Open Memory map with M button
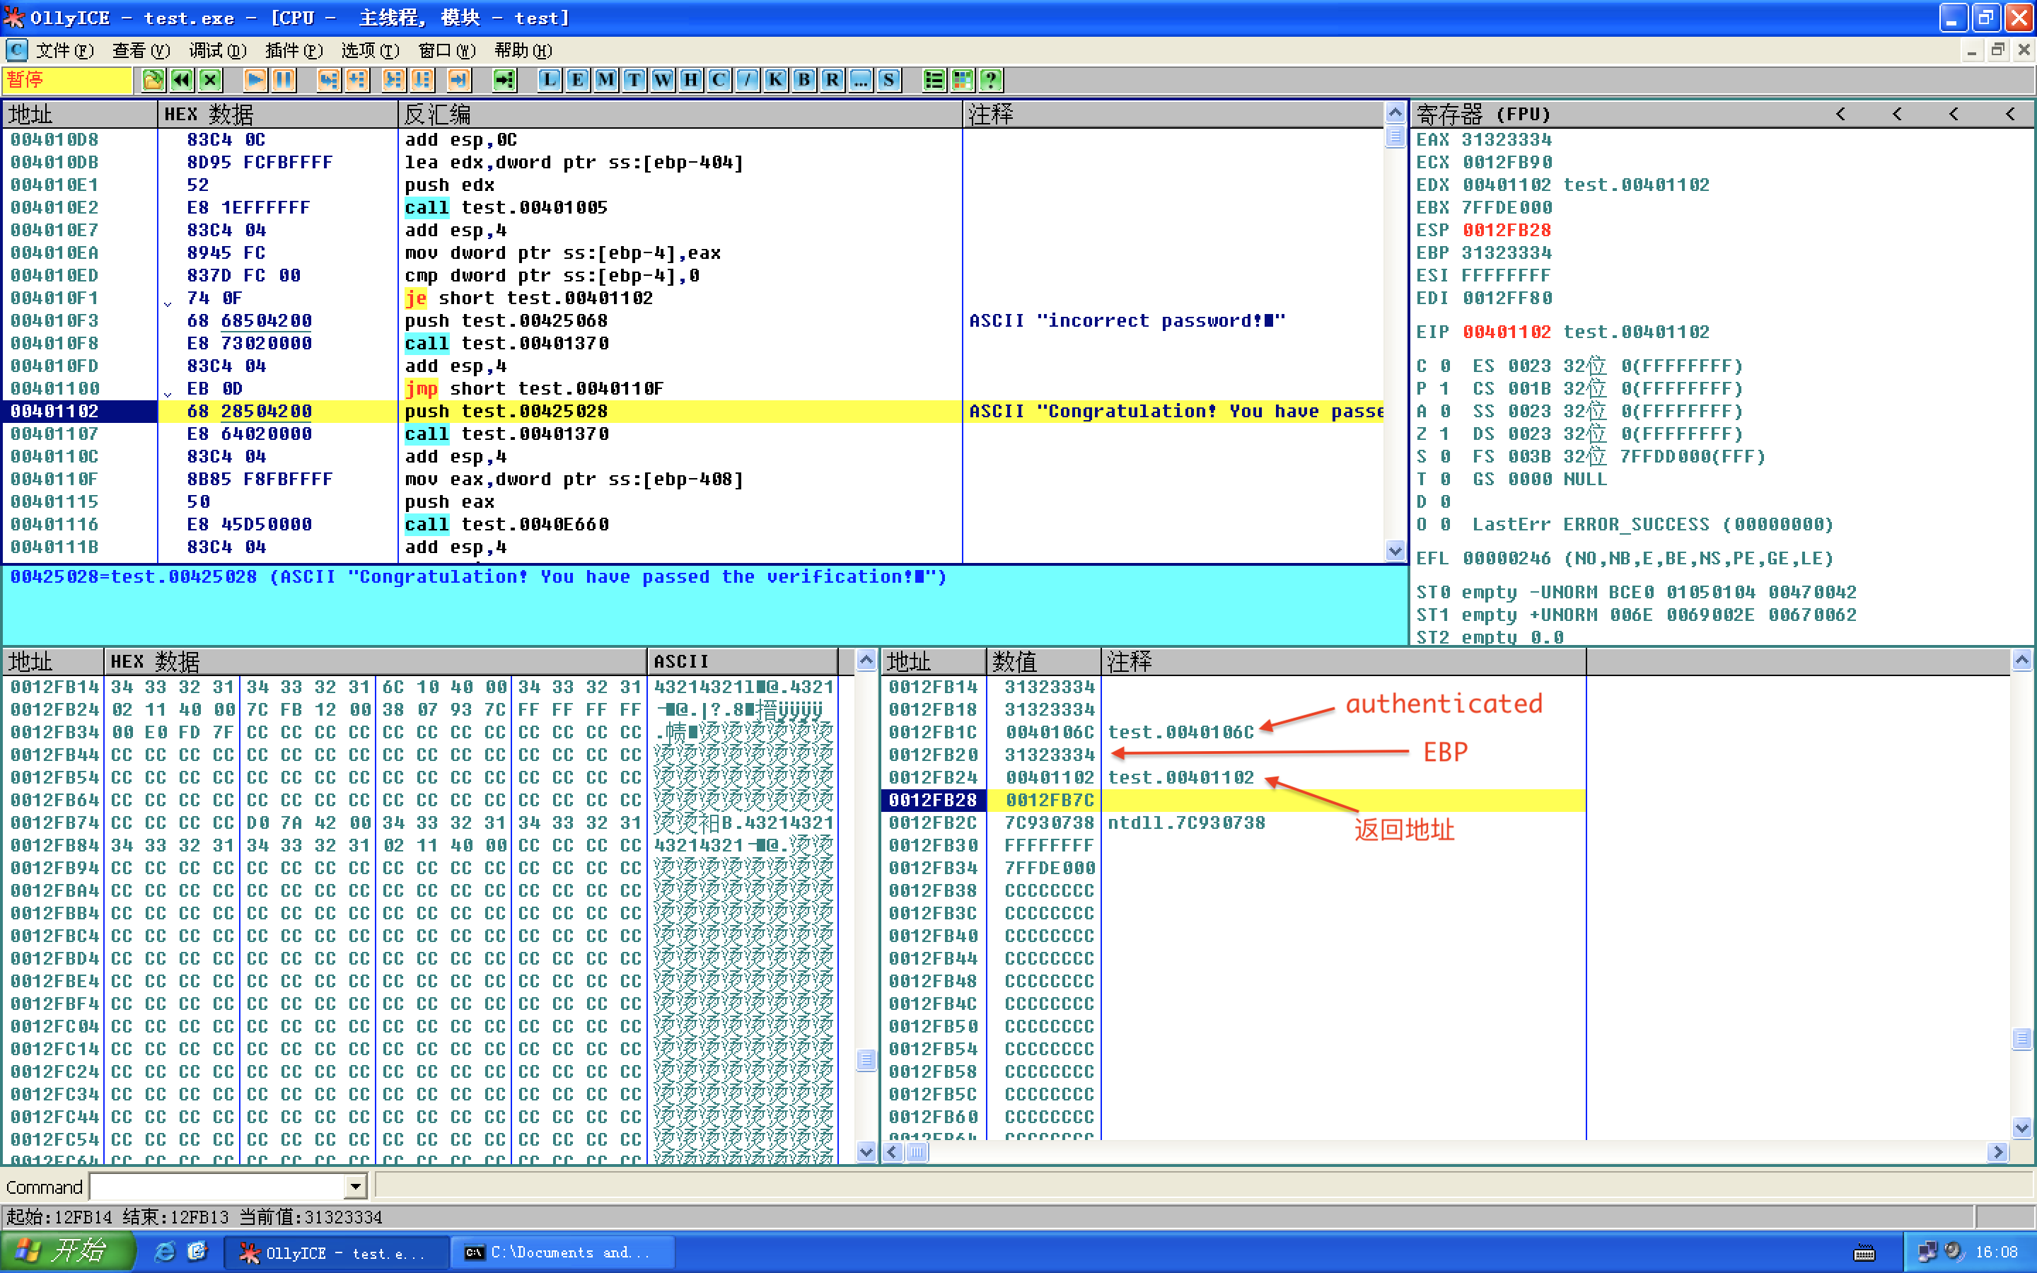The width and height of the screenshot is (2037, 1273). point(605,80)
